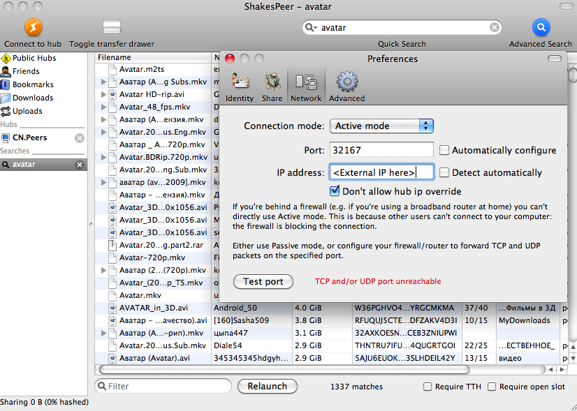This screenshot has height=411, width=577.
Task: Expand the Avatar.BDRip.720p.mkv row
Action: click(x=104, y=157)
